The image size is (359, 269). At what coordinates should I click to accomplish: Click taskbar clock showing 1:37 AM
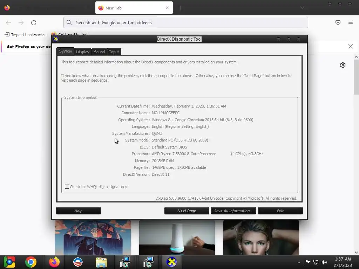(x=343, y=262)
